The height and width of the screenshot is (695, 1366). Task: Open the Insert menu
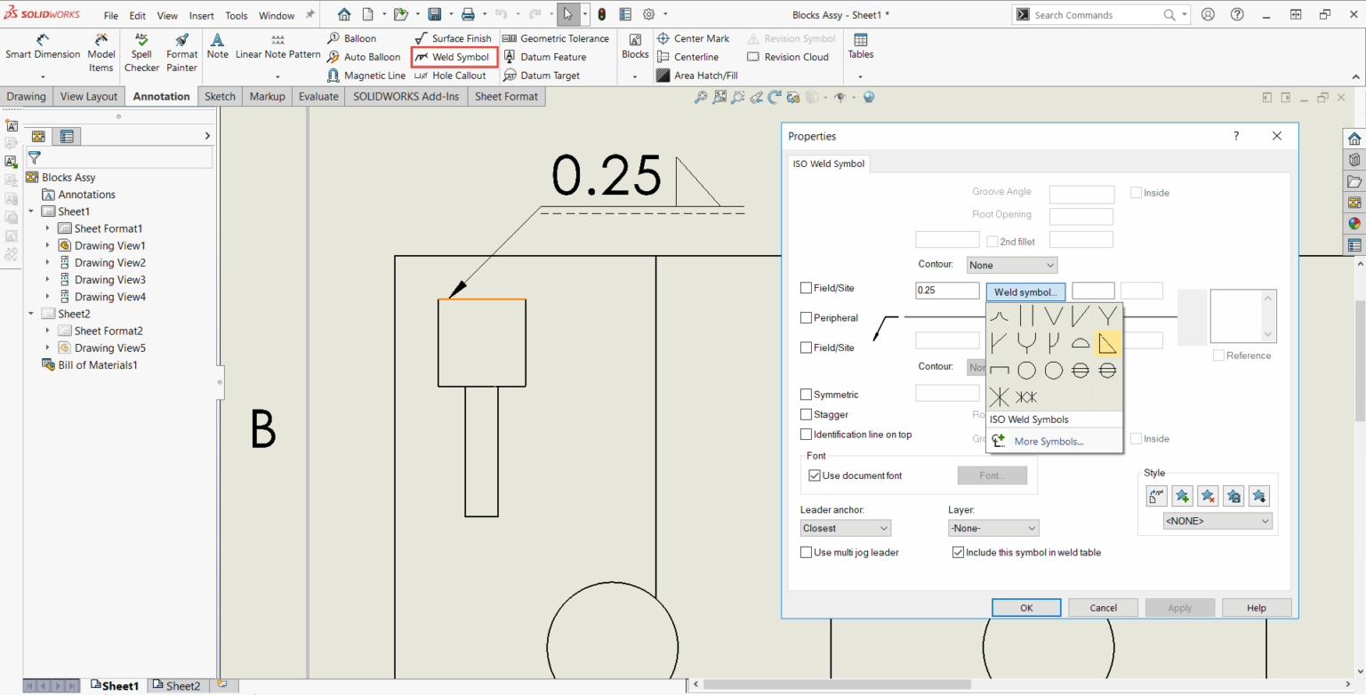[201, 14]
